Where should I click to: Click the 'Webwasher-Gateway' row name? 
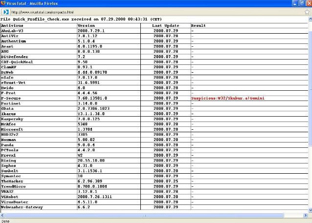pos(22,207)
